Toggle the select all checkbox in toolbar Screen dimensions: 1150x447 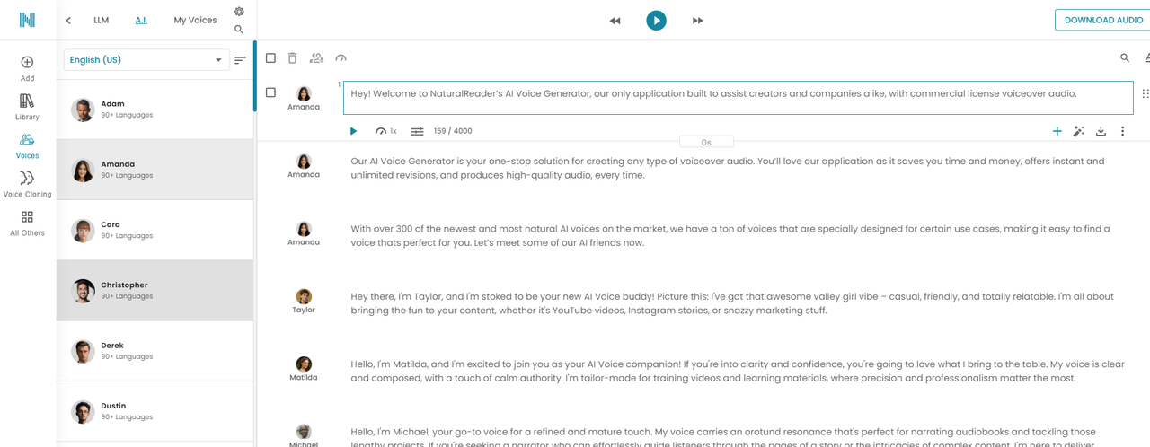pos(270,58)
